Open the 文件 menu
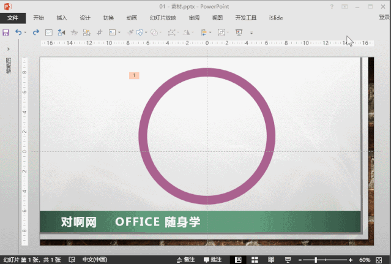The image size is (391, 264). point(13,18)
